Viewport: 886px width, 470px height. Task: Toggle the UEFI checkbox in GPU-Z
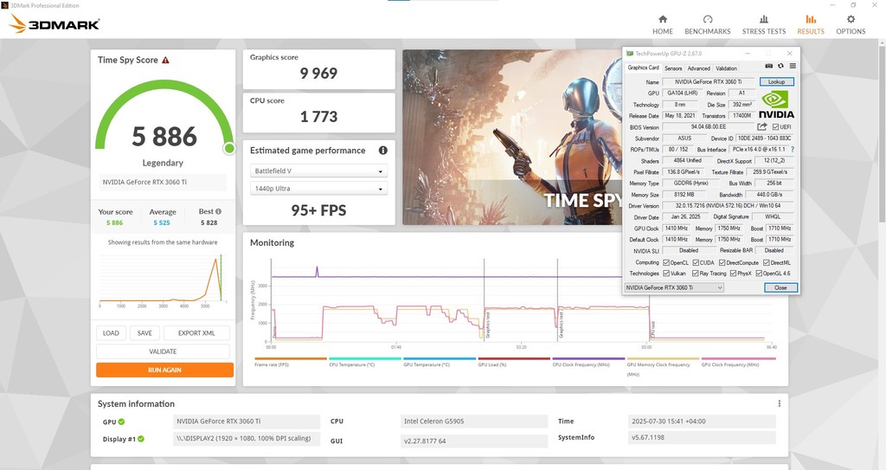pyautogui.click(x=775, y=126)
